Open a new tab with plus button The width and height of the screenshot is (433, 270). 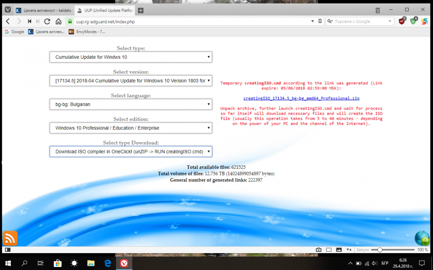(x=141, y=10)
